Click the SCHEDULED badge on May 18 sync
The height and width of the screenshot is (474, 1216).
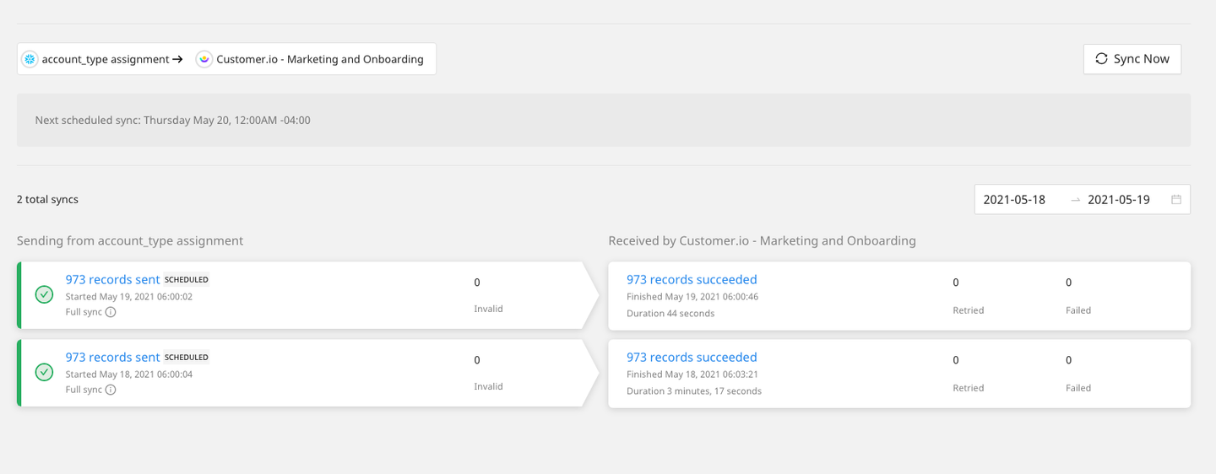tap(186, 358)
